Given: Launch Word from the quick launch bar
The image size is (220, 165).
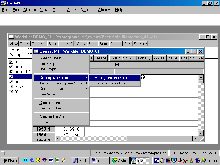Looking at the screenshot, I should (x=51, y=160).
